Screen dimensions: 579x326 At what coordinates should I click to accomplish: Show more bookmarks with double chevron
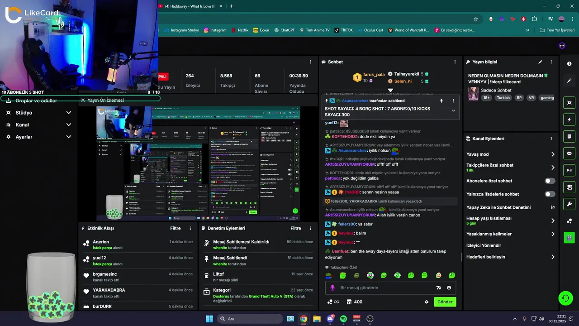point(527,30)
